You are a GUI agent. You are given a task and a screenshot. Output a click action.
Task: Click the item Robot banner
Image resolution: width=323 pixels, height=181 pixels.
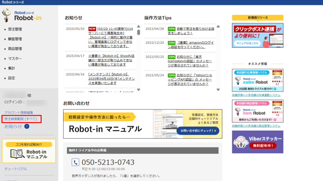258,111
